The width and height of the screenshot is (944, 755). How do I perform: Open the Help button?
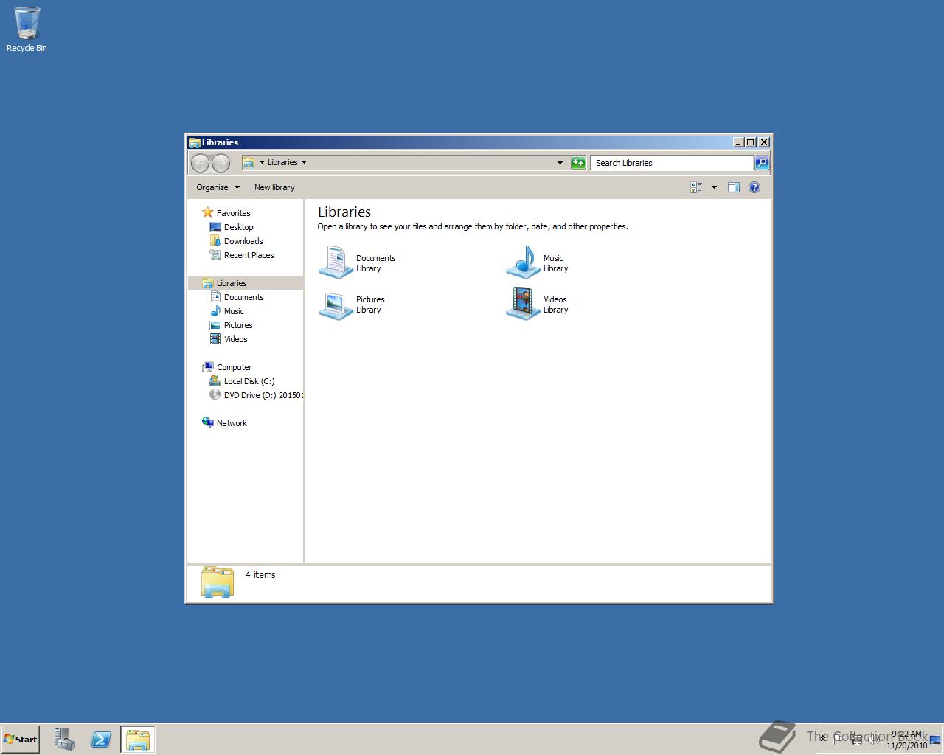pos(754,187)
